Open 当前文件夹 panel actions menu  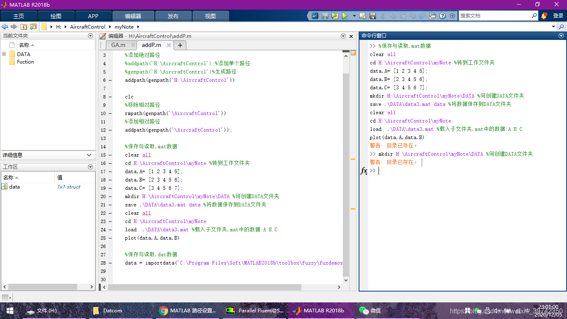[90, 36]
